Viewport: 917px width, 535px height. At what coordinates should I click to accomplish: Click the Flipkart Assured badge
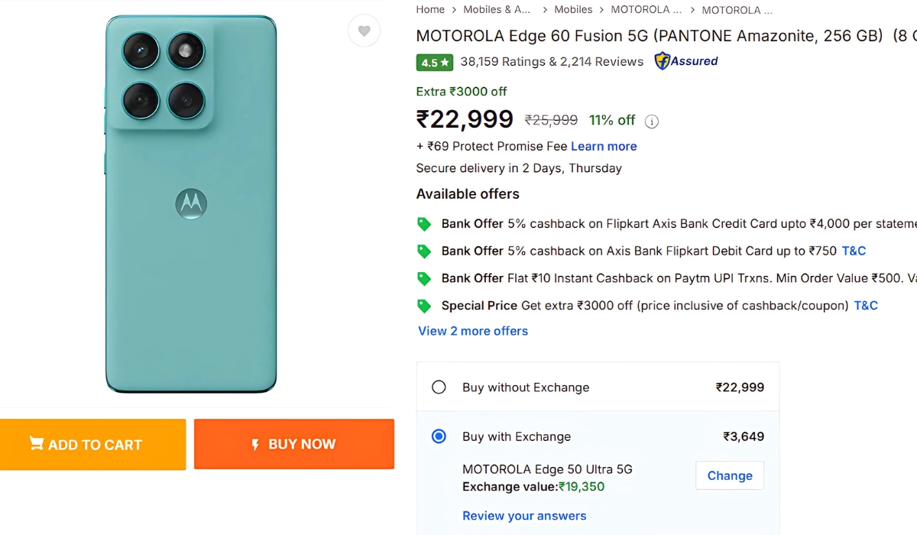686,61
